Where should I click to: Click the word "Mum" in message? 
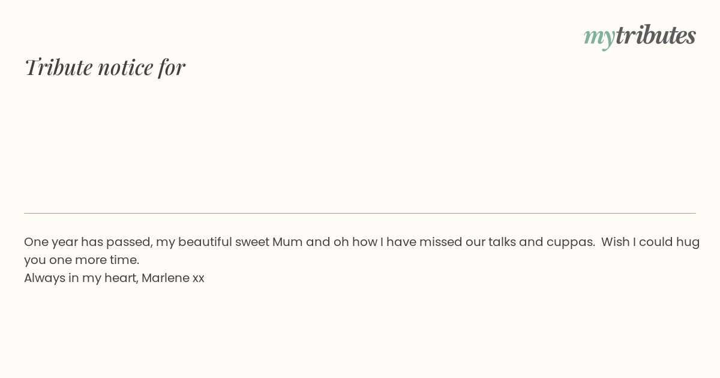[x=287, y=242]
